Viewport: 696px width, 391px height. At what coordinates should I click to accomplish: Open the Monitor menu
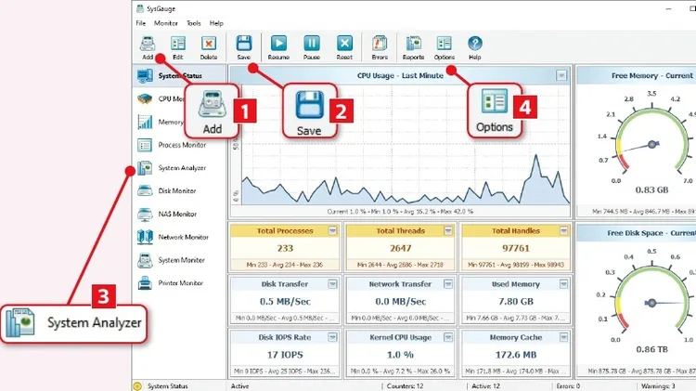coord(166,23)
